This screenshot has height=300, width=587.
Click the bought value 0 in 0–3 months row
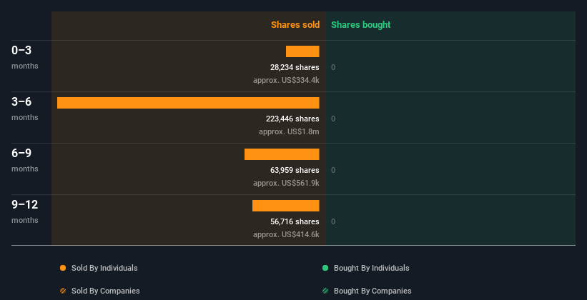[x=333, y=67]
